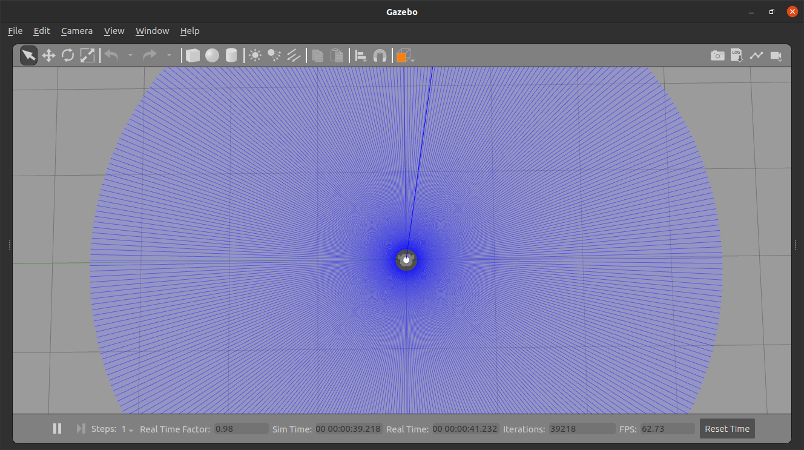Insert a Box shape
Image resolution: width=804 pixels, height=450 pixels.
193,56
